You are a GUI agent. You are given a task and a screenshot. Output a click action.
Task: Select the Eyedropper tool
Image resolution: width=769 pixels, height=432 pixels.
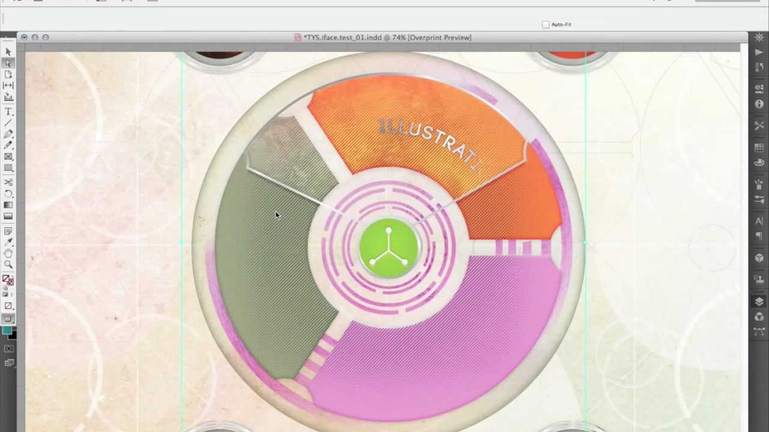coord(8,242)
